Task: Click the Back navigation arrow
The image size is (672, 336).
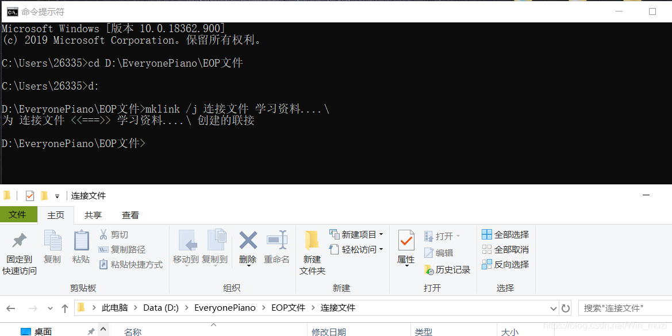Action: 11,308
